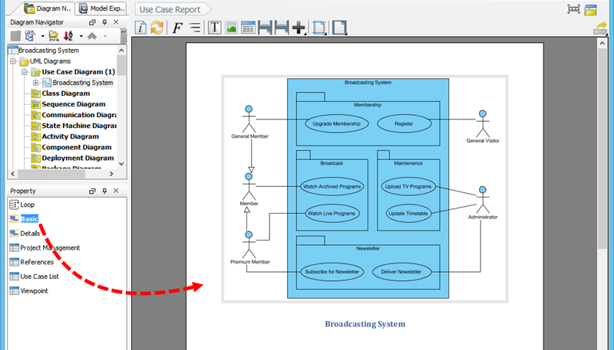Restore the Property panel

coord(92,191)
